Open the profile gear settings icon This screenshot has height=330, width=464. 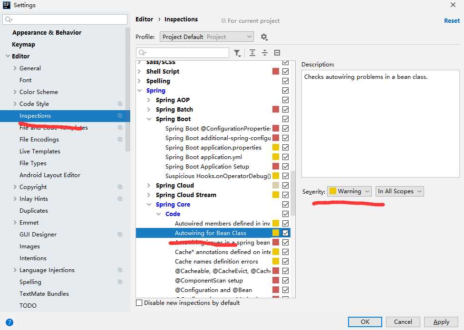coord(264,37)
